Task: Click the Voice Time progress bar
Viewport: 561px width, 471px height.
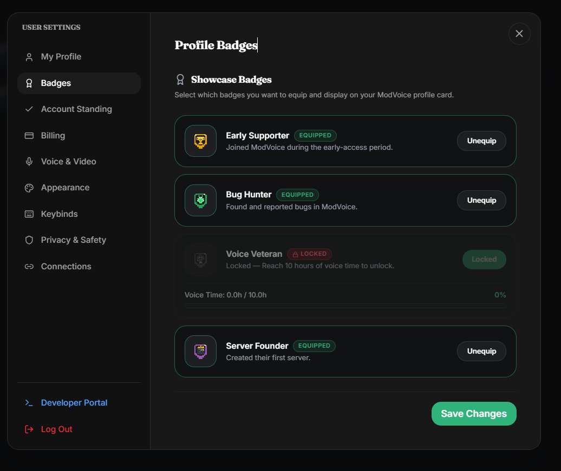Action: (x=345, y=306)
